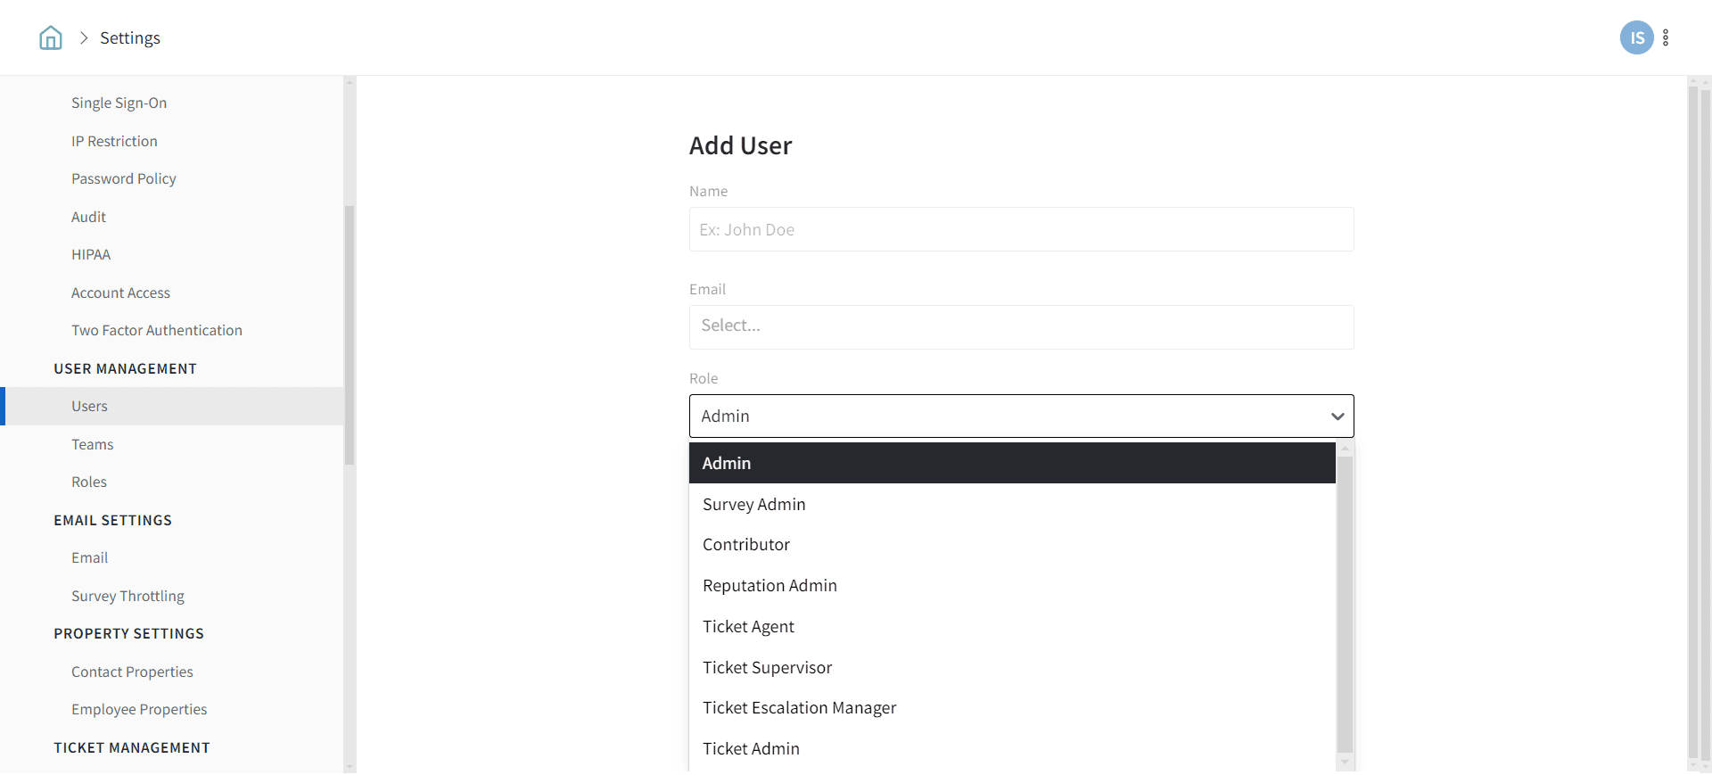Open Contact Properties page
1712x775 pixels.
click(132, 672)
